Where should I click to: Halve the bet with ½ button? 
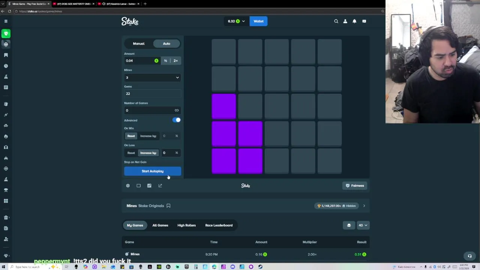point(165,61)
